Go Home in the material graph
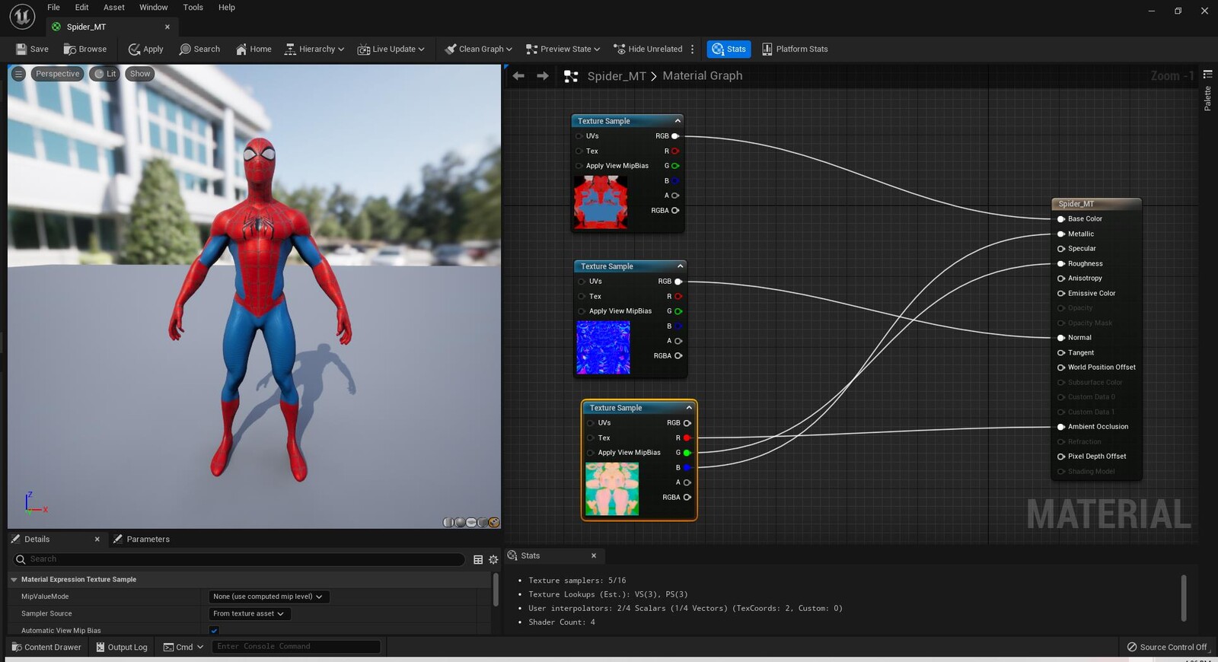1218x662 pixels. [x=253, y=49]
